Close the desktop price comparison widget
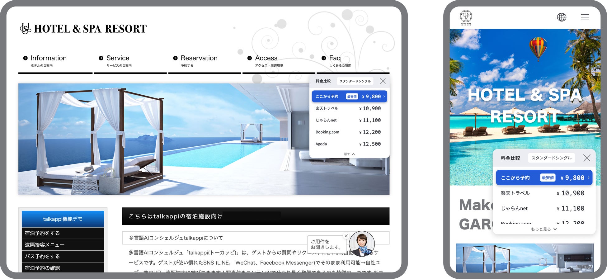 [383, 81]
